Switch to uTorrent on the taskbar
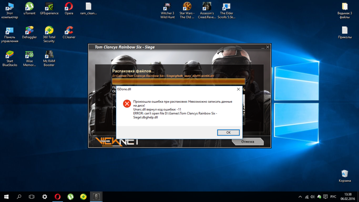 click(x=70, y=197)
